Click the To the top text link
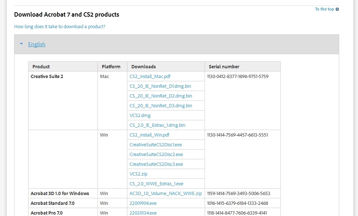This screenshot has height=216, width=358. [324, 9]
